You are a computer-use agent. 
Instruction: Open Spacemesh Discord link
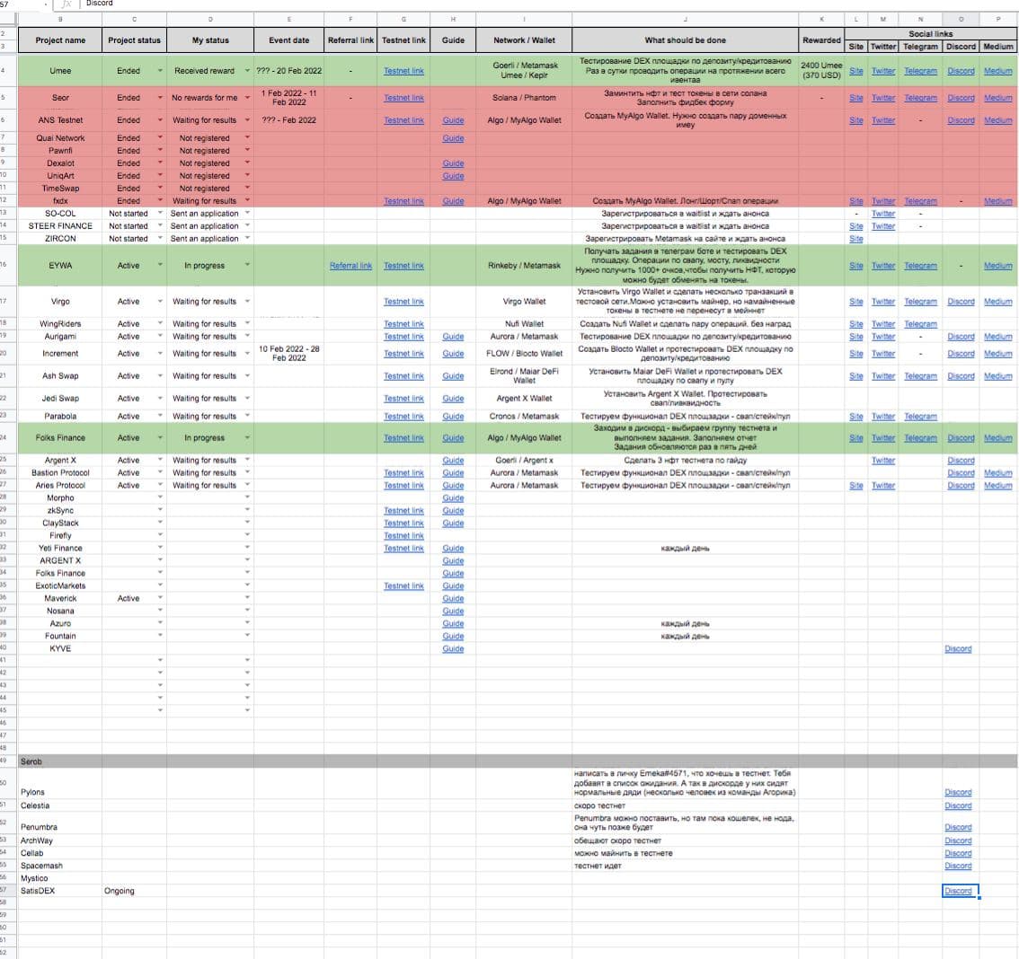[x=958, y=866]
